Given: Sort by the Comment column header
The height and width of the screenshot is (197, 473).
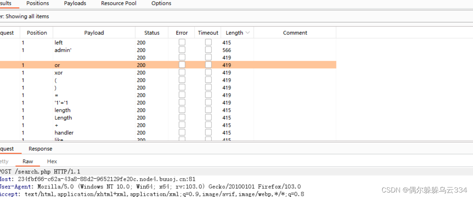Looking at the screenshot, I should click(295, 33).
